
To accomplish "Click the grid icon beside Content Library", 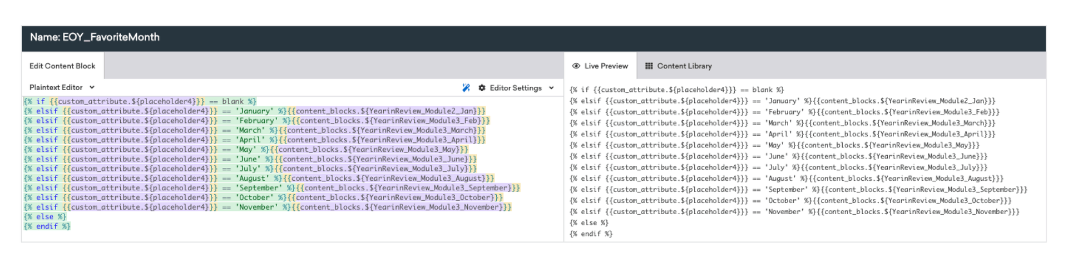I will click(649, 66).
